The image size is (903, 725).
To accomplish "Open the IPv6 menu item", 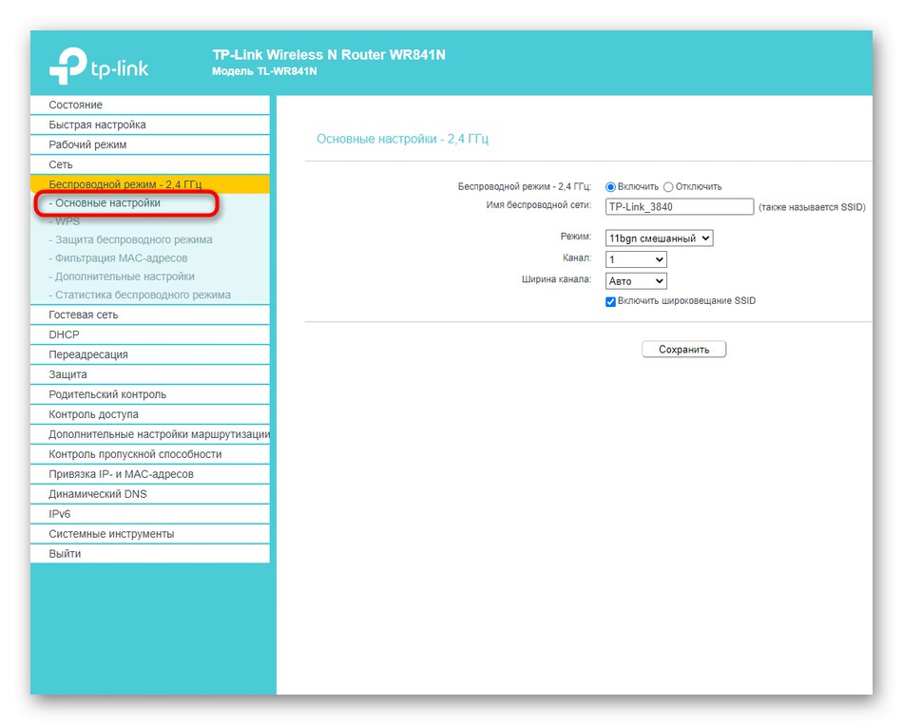I will [150, 514].
